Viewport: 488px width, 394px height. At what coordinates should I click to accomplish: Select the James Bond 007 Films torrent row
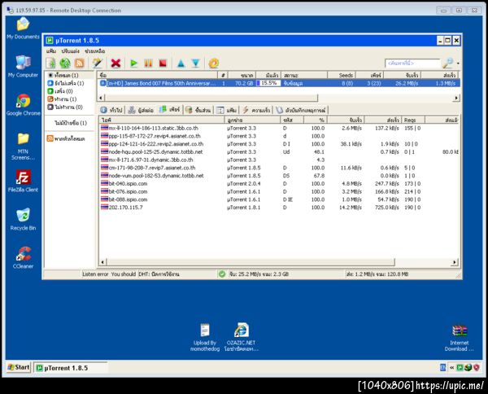click(x=278, y=83)
